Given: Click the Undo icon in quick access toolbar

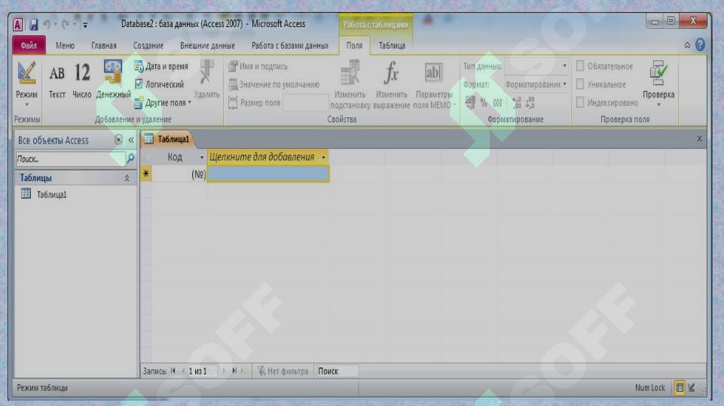Looking at the screenshot, I should pos(47,24).
